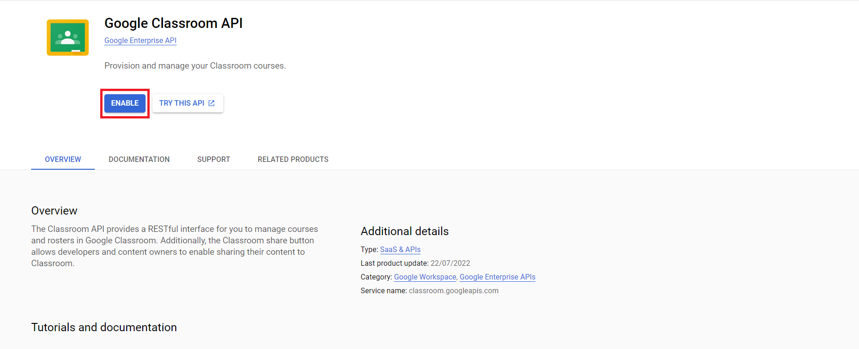This screenshot has width=859, height=349.
Task: Click the last product update date 22/07/2022
Action: 450,263
